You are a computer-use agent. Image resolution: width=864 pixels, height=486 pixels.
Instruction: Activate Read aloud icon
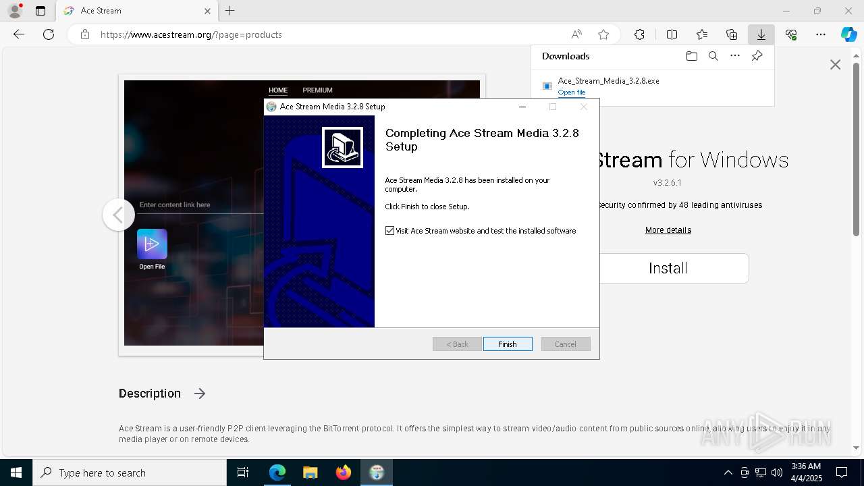[x=576, y=34]
